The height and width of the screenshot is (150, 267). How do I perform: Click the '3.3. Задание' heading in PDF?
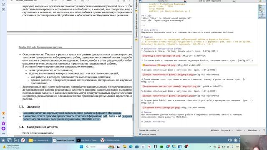click(x=29, y=107)
